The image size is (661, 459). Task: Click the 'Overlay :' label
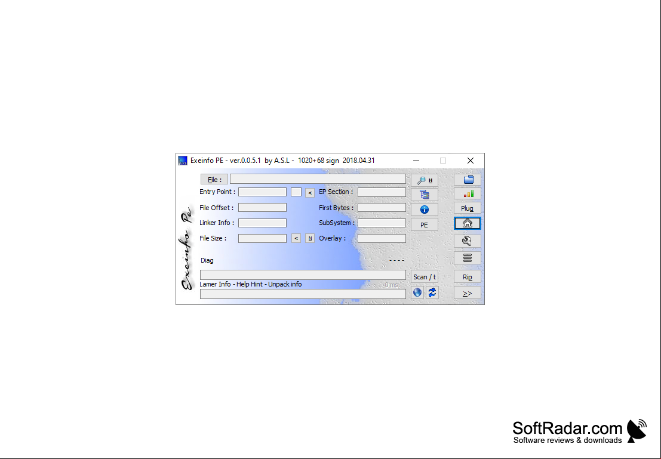coord(332,239)
